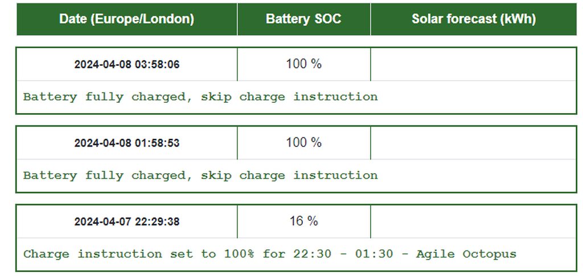Select the Battery SOC column header
583x276 pixels.
[303, 19]
